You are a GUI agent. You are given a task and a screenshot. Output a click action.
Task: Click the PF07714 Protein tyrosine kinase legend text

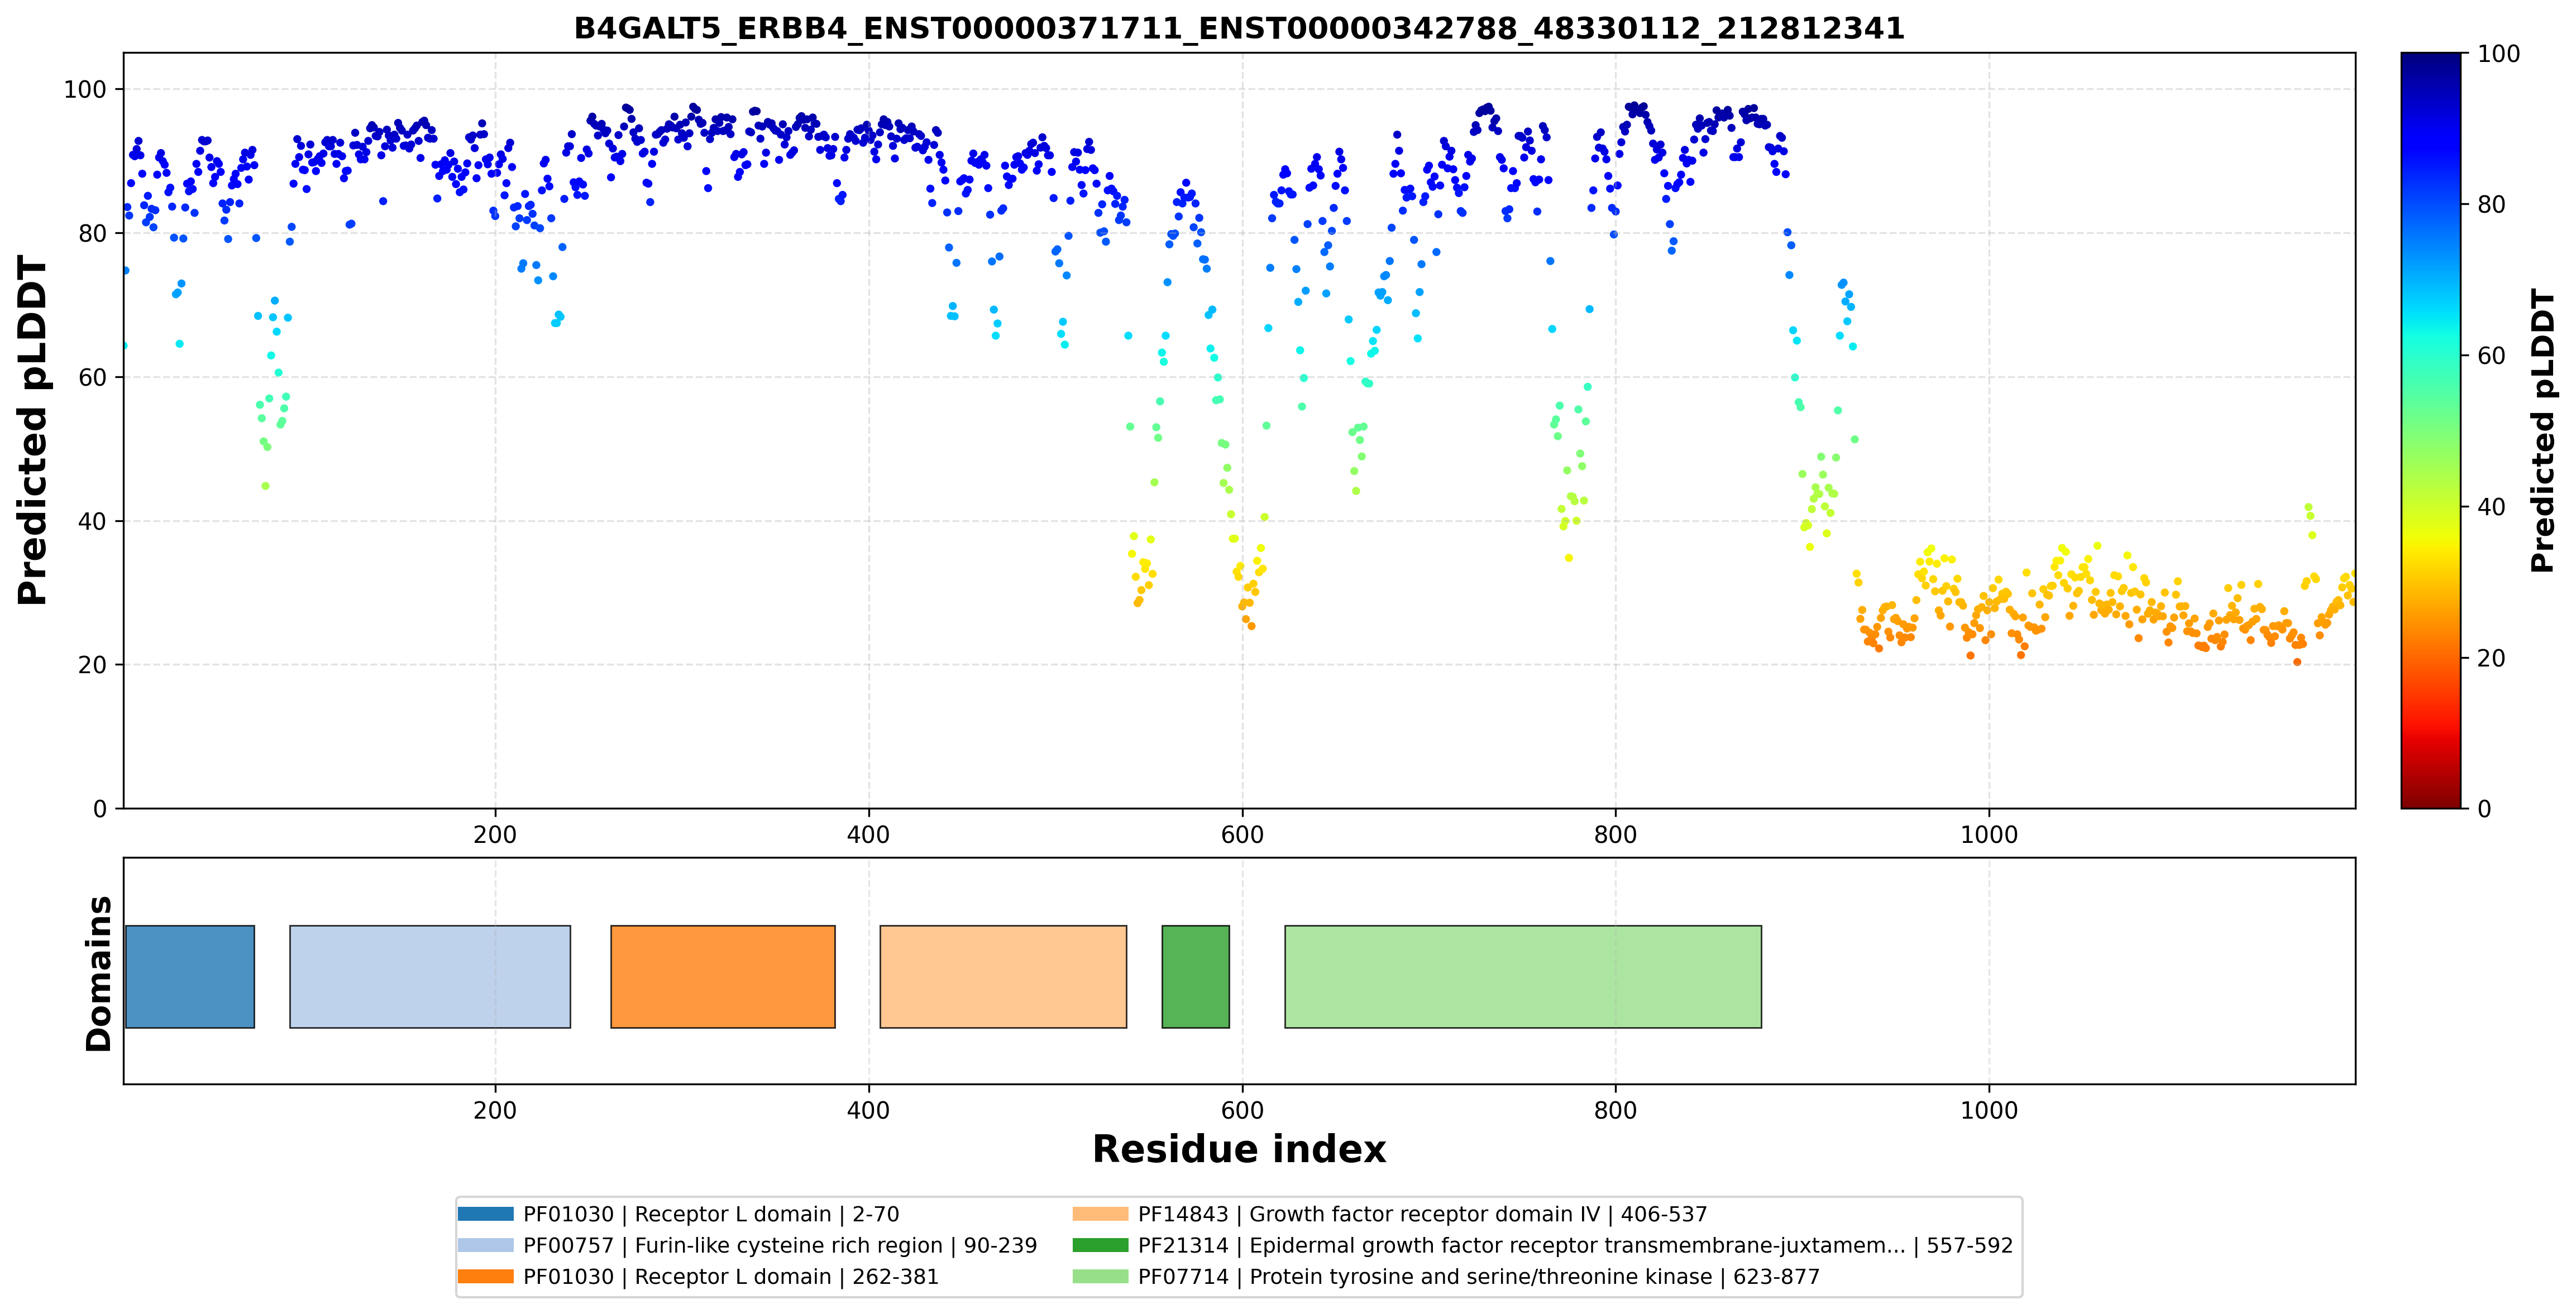[x=1479, y=1276]
